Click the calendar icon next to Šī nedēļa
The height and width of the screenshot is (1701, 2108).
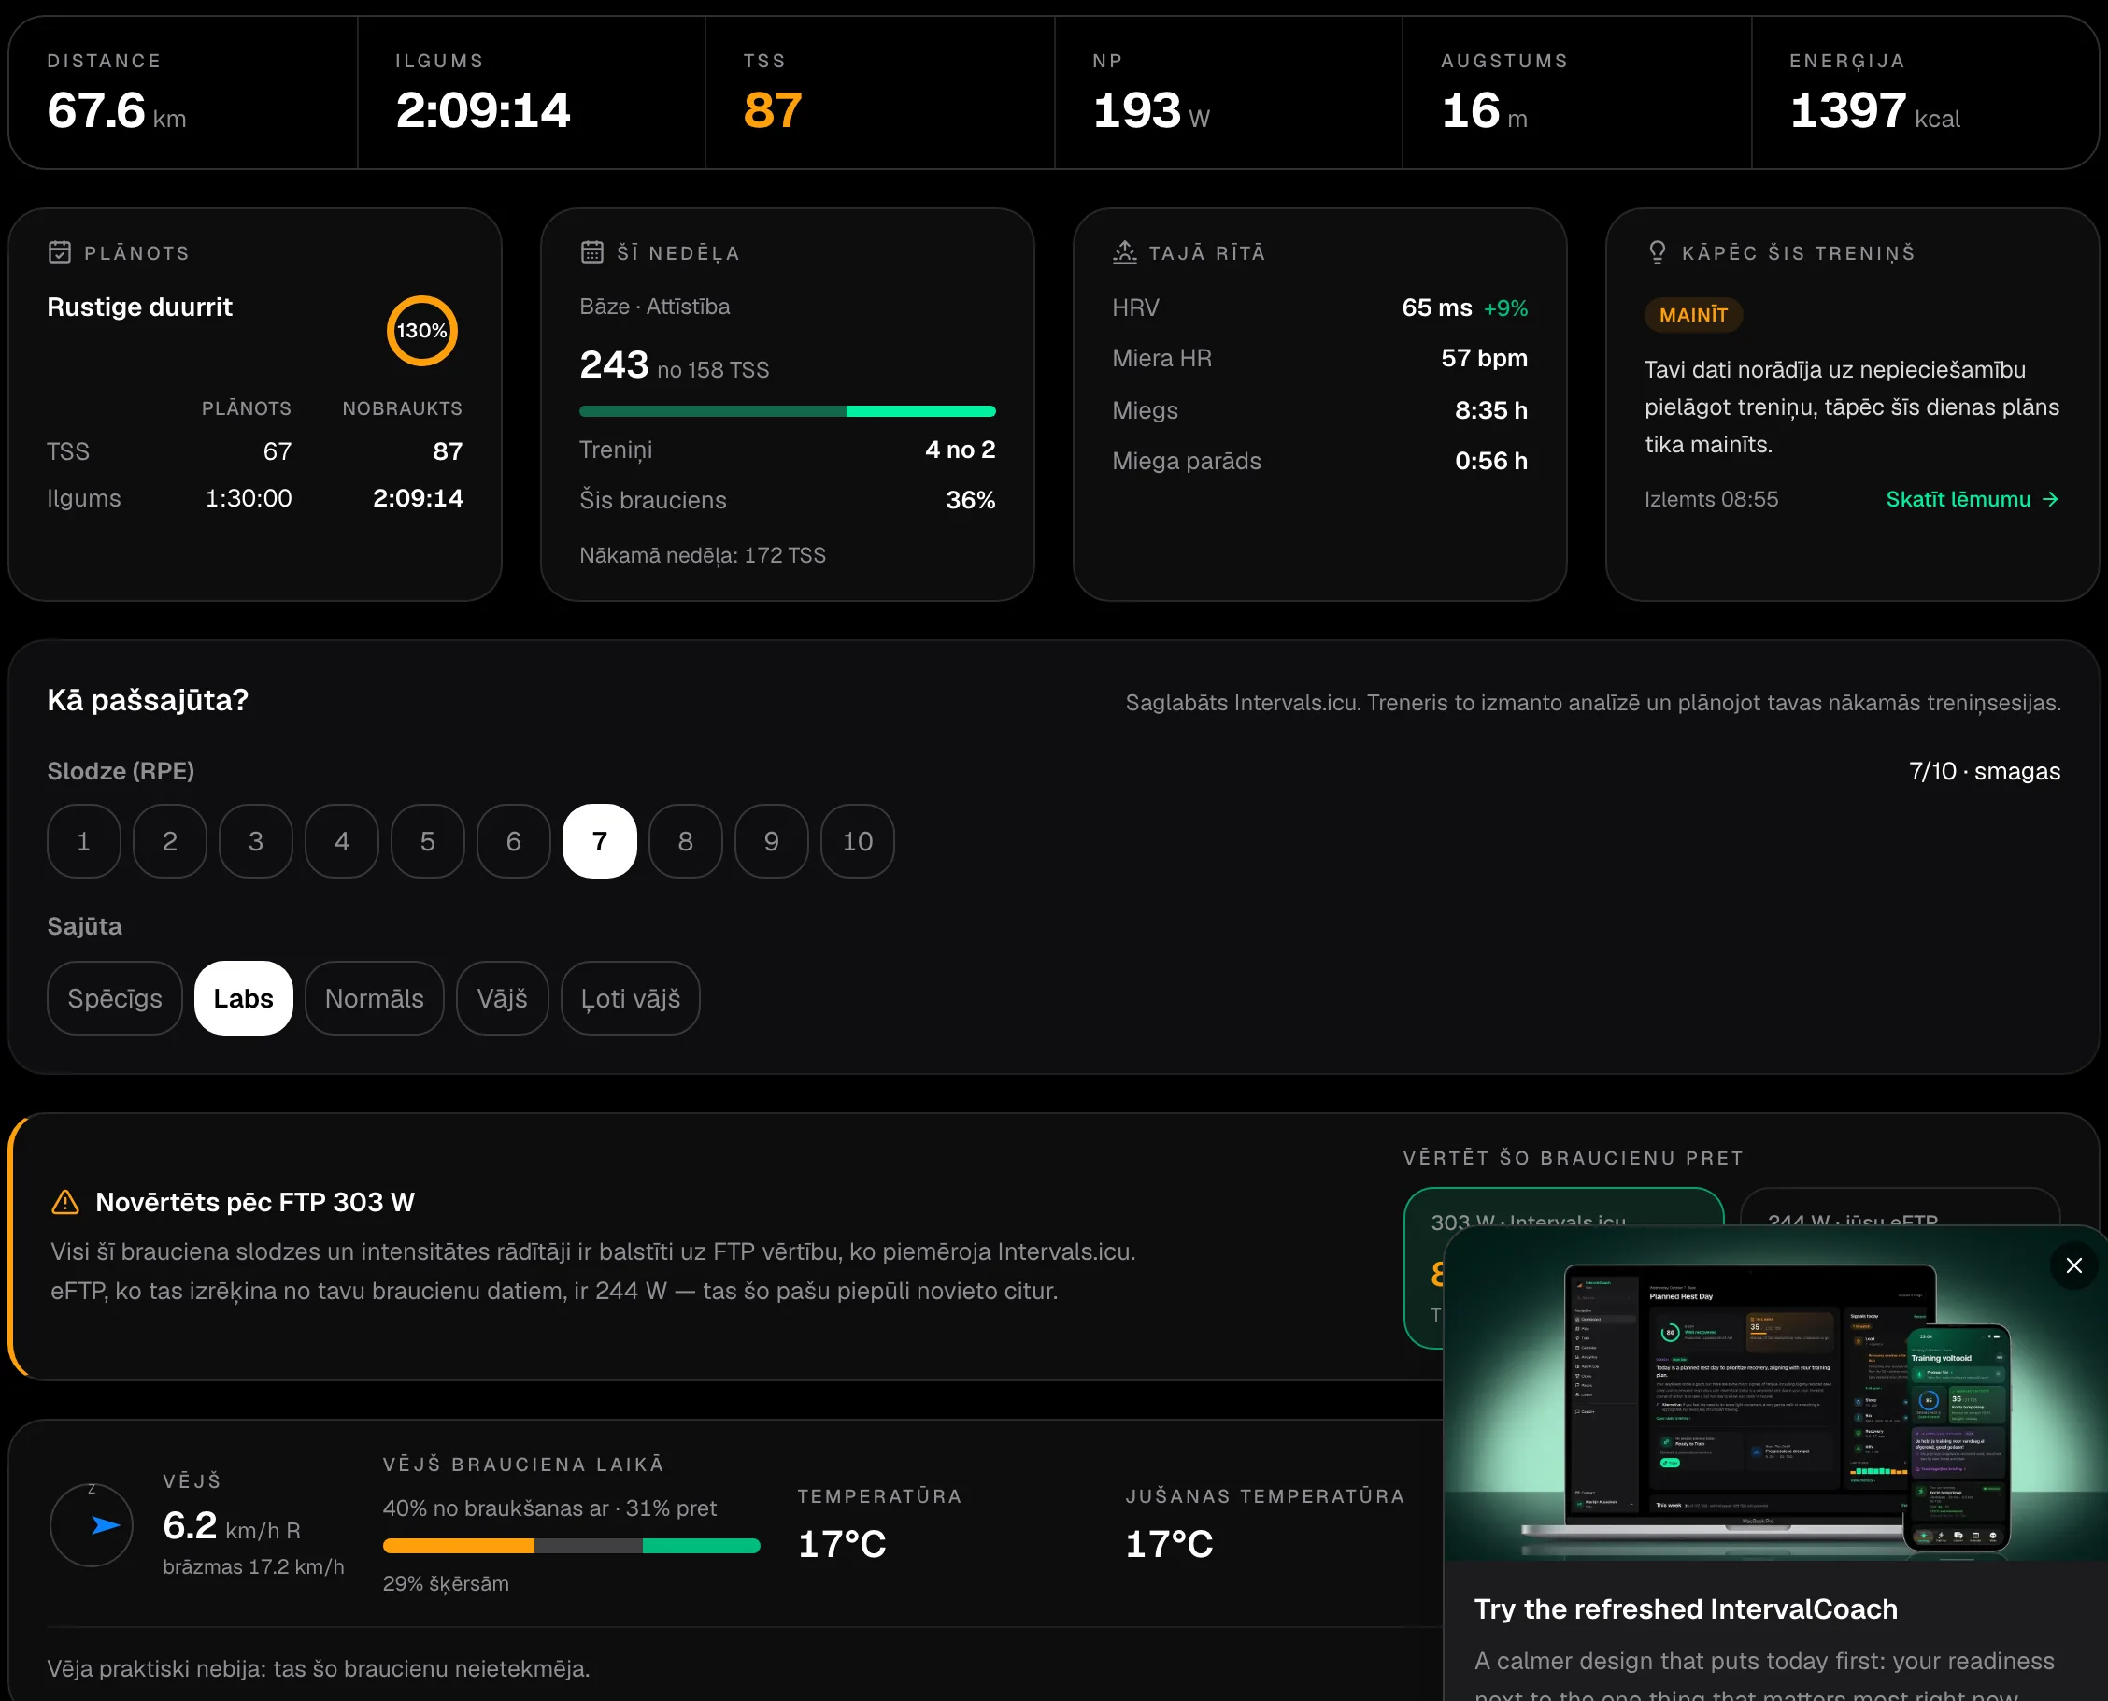tap(591, 252)
